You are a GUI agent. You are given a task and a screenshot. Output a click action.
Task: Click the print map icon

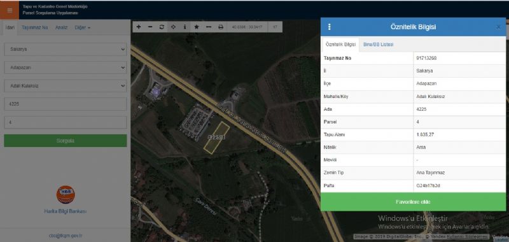click(x=221, y=27)
